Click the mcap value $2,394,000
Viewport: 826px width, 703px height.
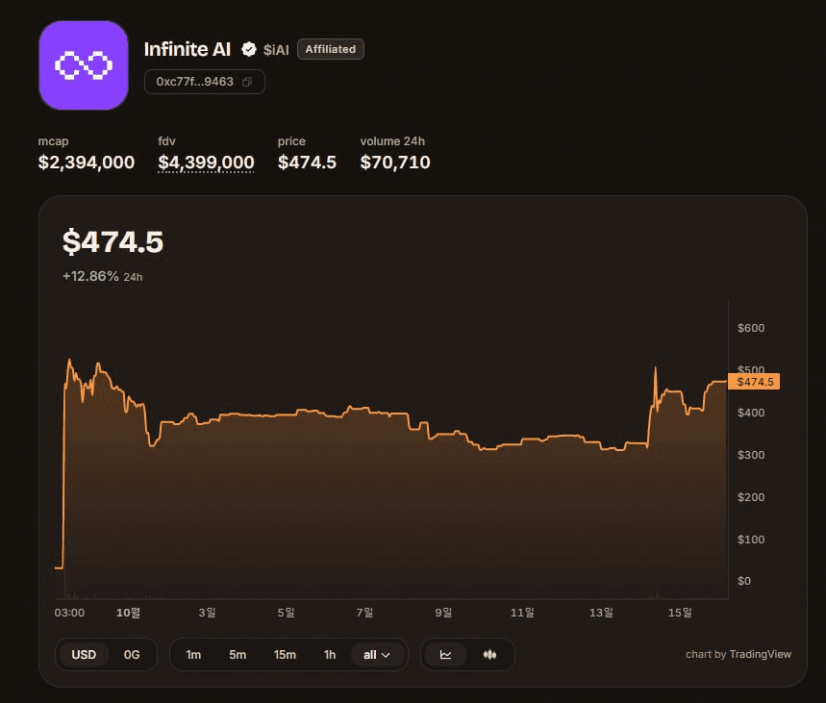(87, 163)
